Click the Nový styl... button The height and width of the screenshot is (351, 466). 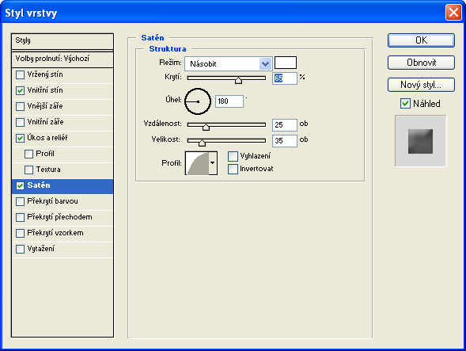(421, 85)
